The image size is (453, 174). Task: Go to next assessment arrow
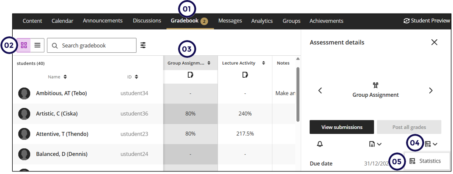tap(431, 91)
